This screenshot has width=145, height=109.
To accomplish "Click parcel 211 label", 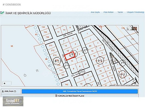I will coord(51,45).
